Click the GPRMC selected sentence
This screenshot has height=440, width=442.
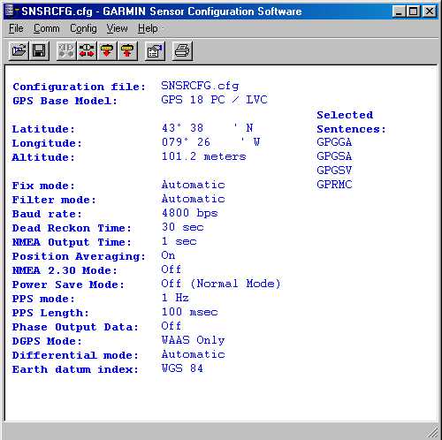coord(334,185)
